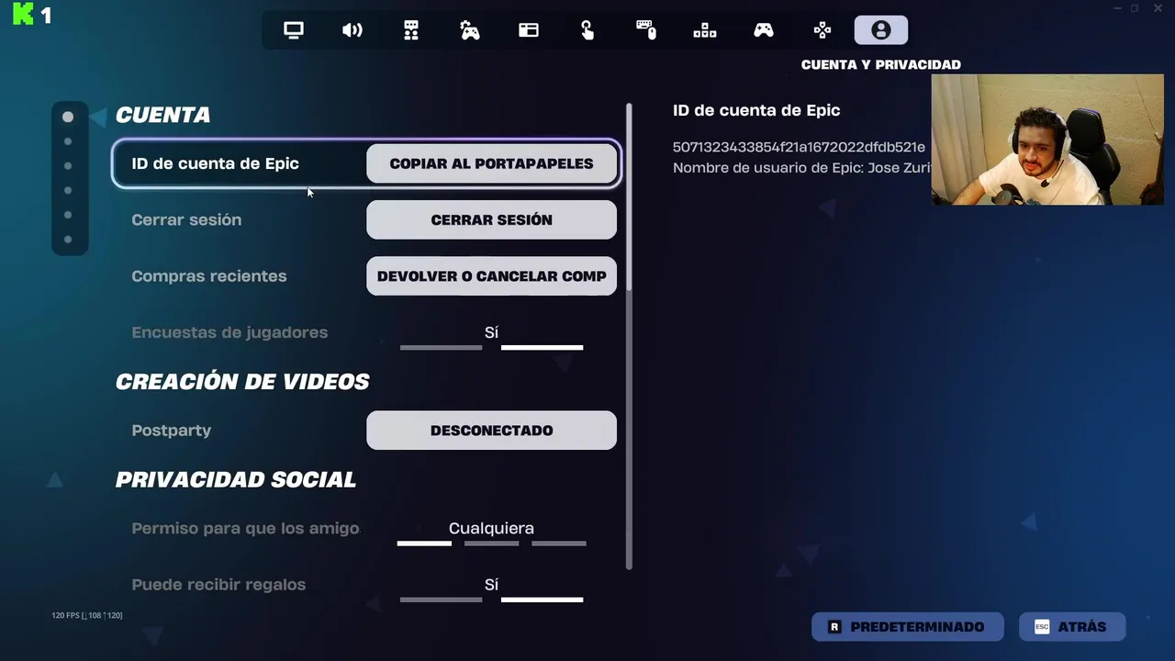The height and width of the screenshot is (661, 1175).
Task: Click the streamer webcam thumbnail
Action: tap(1047, 140)
